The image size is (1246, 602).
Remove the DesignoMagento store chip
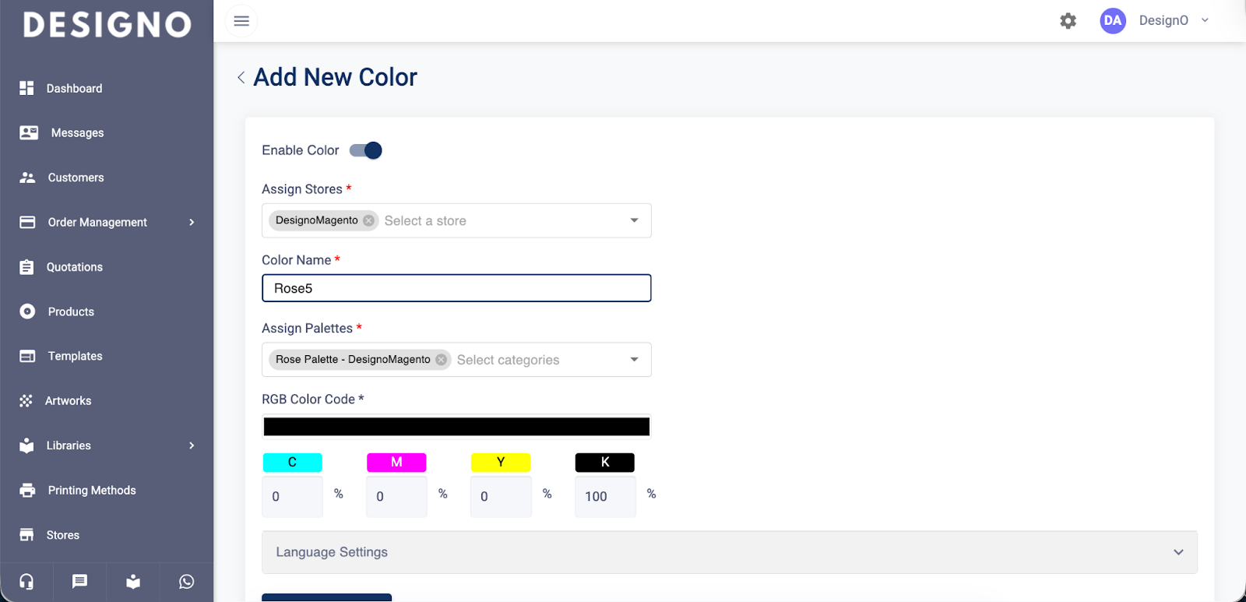click(x=369, y=220)
